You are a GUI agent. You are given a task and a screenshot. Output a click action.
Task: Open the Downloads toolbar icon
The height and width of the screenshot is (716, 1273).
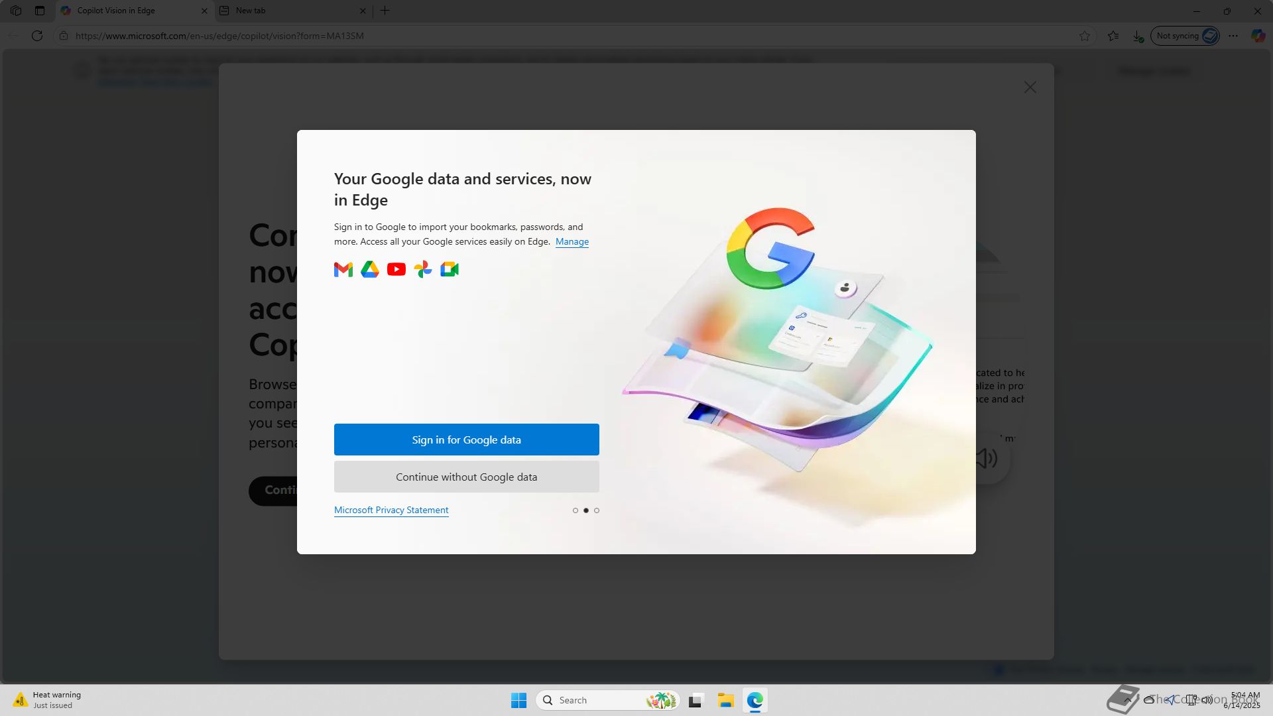point(1138,36)
